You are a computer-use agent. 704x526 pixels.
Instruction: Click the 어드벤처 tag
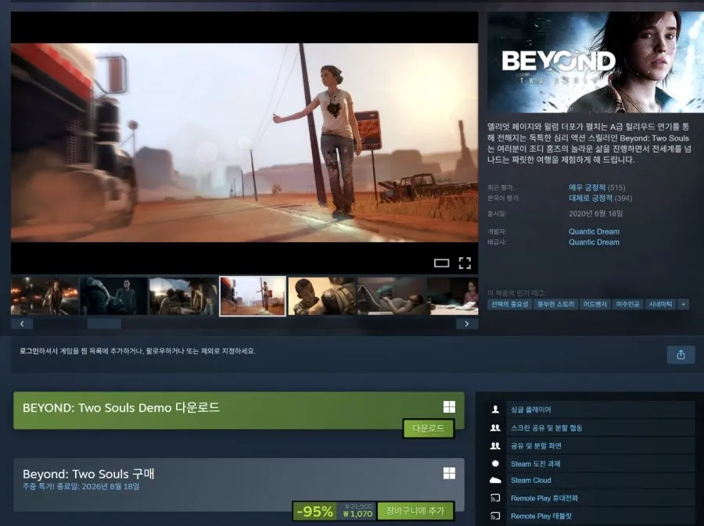coord(595,305)
